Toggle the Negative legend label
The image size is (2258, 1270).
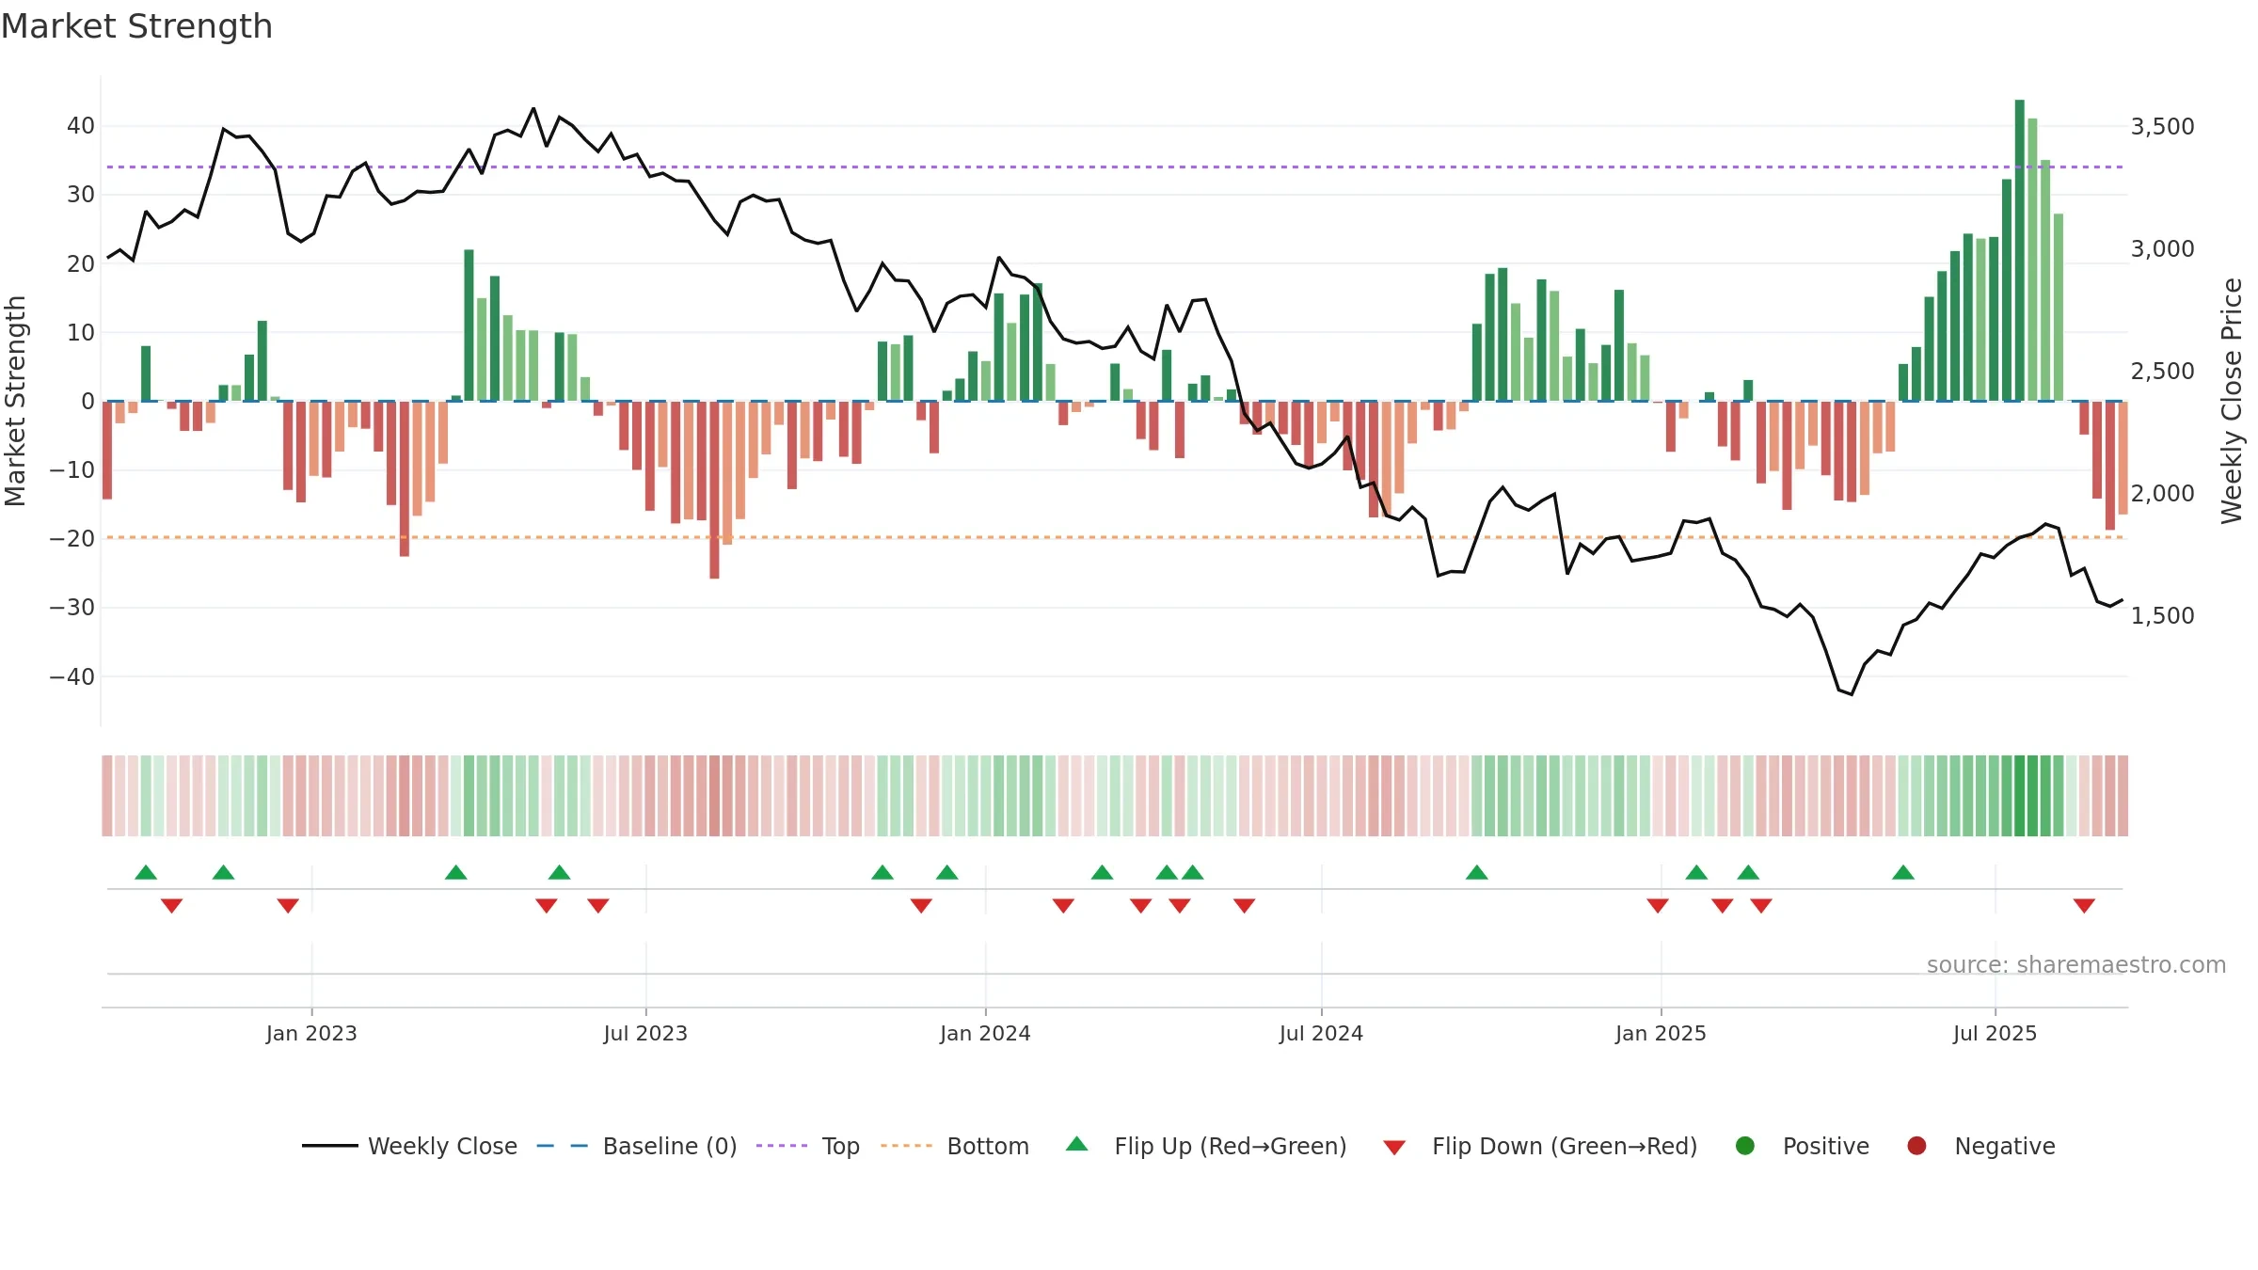pos(2005,1146)
